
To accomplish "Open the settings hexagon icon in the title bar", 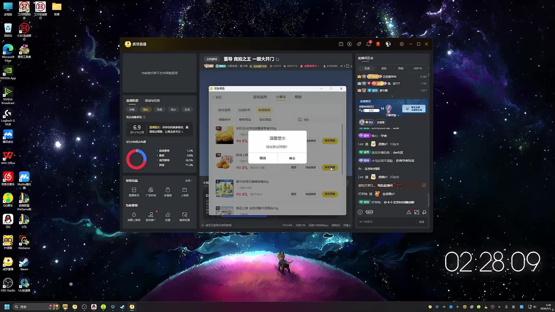I will 402,44.
